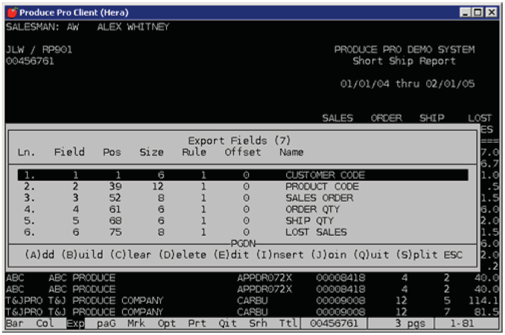Select the Prt option in bottom menu
505x335 pixels.
pos(197,323)
